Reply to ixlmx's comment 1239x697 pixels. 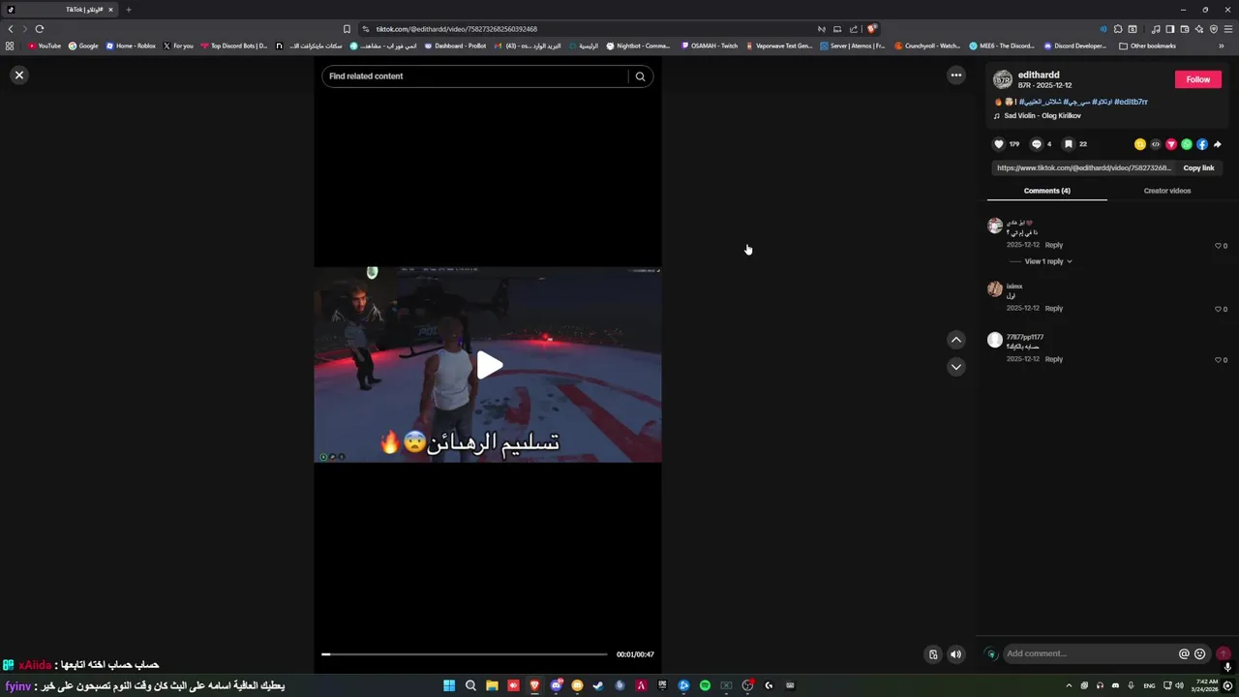[x=1054, y=309]
